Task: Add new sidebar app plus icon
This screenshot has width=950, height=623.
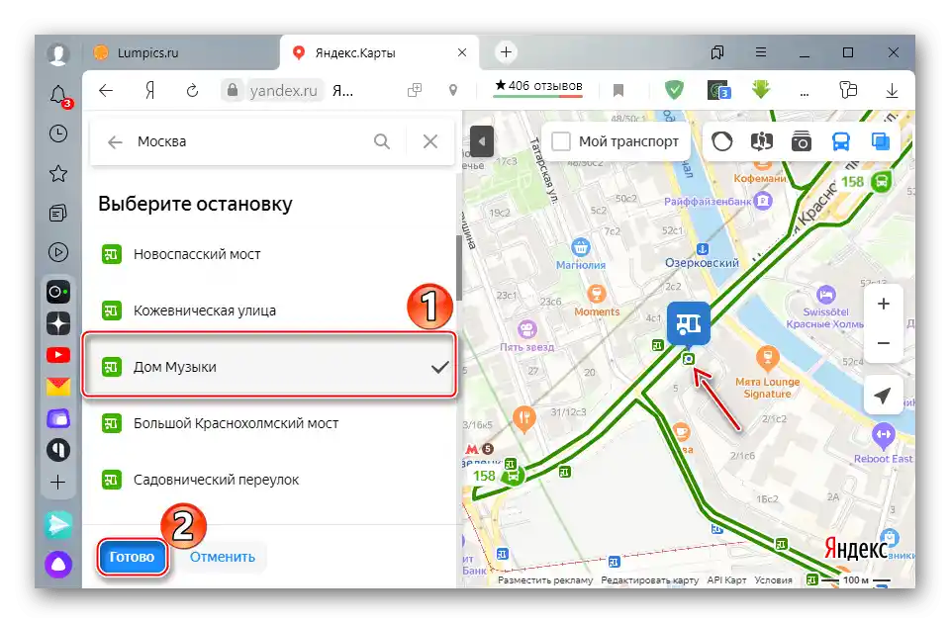Action: coord(58,482)
